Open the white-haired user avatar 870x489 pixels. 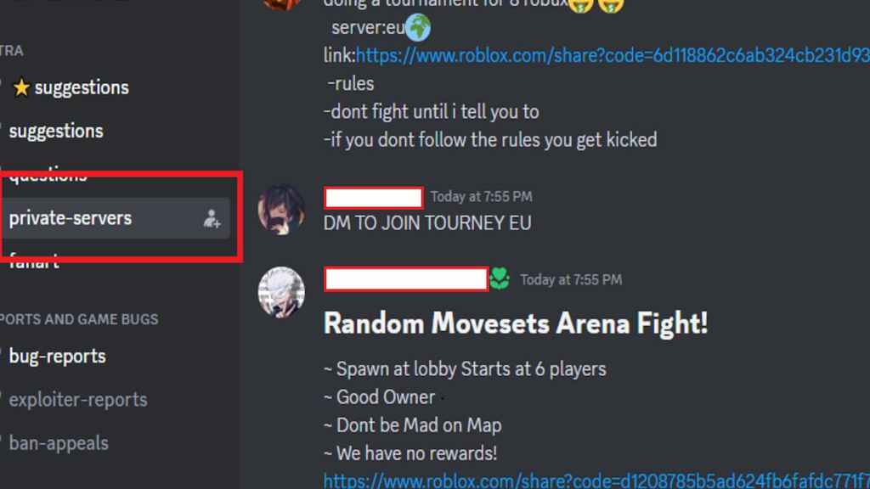281,292
